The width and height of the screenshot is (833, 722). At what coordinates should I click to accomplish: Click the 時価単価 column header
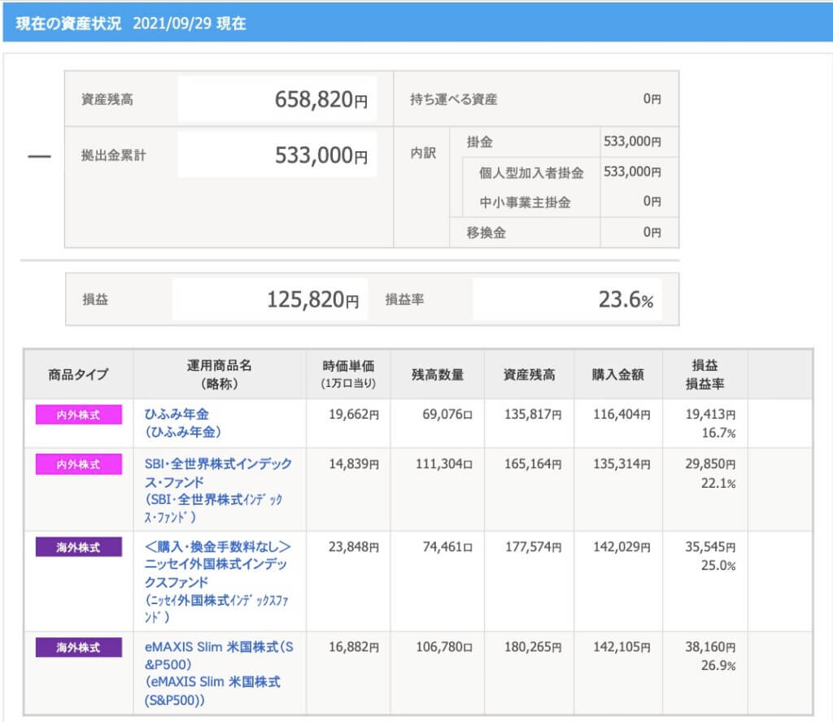tap(348, 374)
